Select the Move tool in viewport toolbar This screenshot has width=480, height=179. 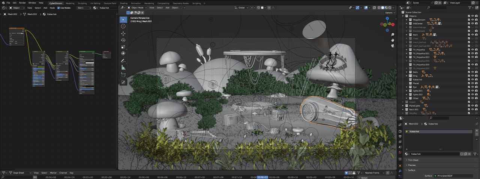[x=123, y=33]
